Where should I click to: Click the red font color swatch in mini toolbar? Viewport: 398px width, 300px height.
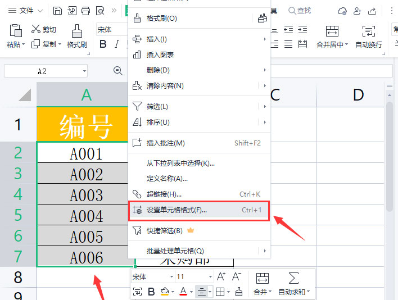[183, 292]
